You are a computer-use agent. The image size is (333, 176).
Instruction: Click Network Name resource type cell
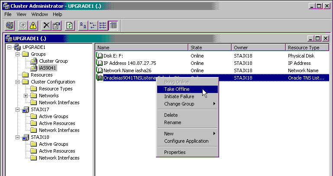303,70
